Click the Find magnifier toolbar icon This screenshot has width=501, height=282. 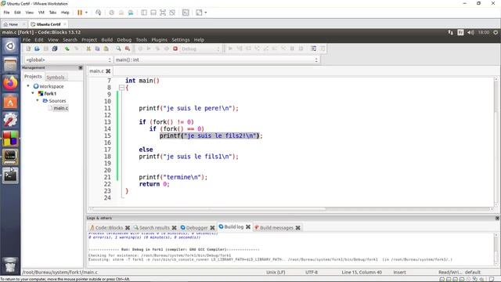118,49
